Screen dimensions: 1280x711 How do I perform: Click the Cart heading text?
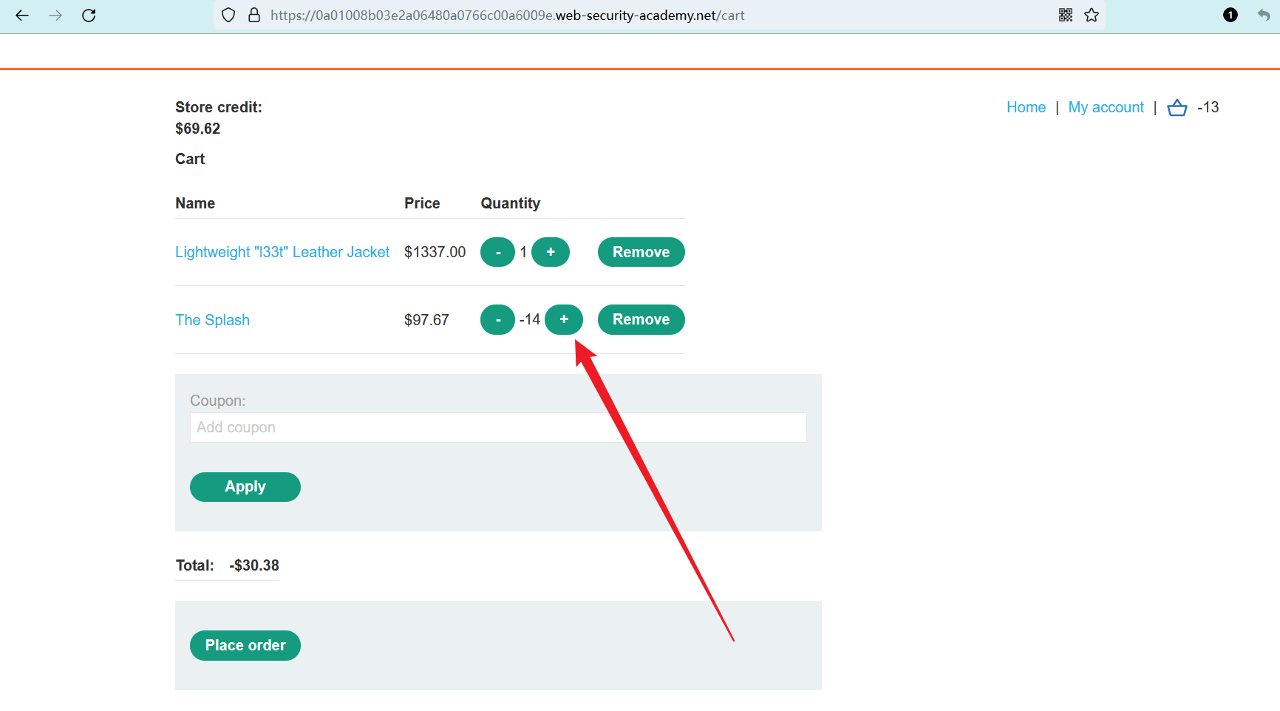[x=190, y=160]
